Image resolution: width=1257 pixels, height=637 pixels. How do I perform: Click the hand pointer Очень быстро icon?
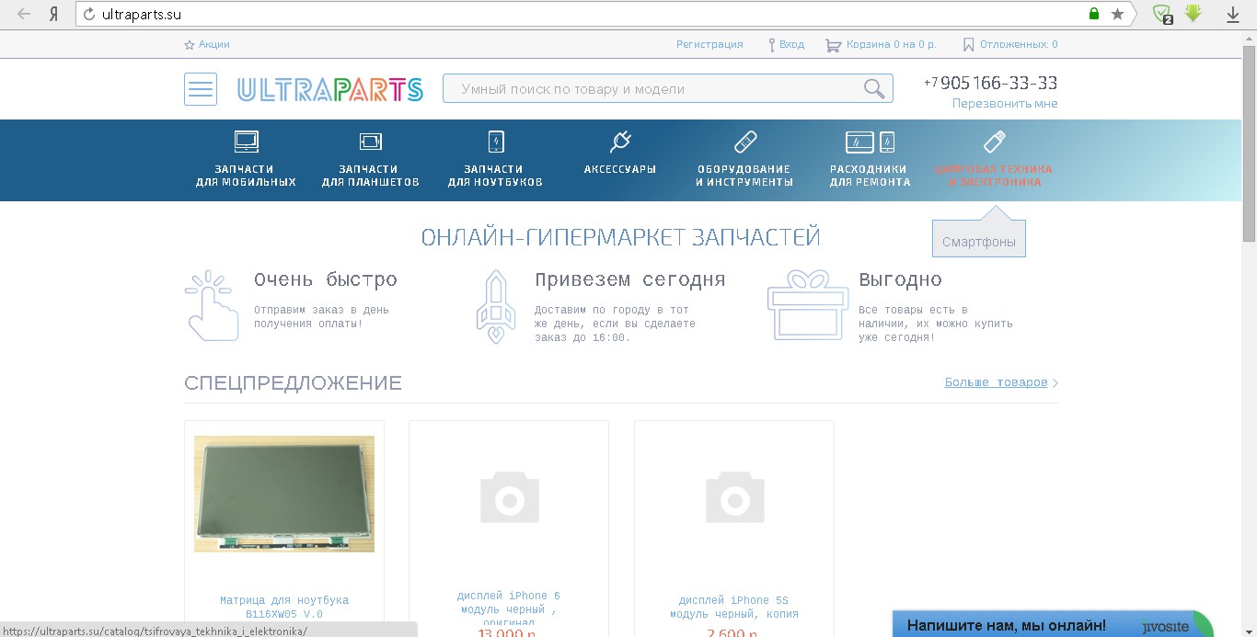[x=213, y=305]
